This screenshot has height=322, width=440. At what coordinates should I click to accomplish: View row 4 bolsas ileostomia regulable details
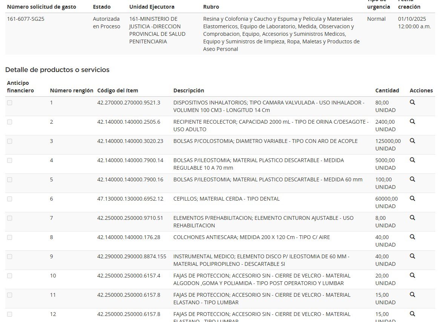pyautogui.click(x=412, y=160)
